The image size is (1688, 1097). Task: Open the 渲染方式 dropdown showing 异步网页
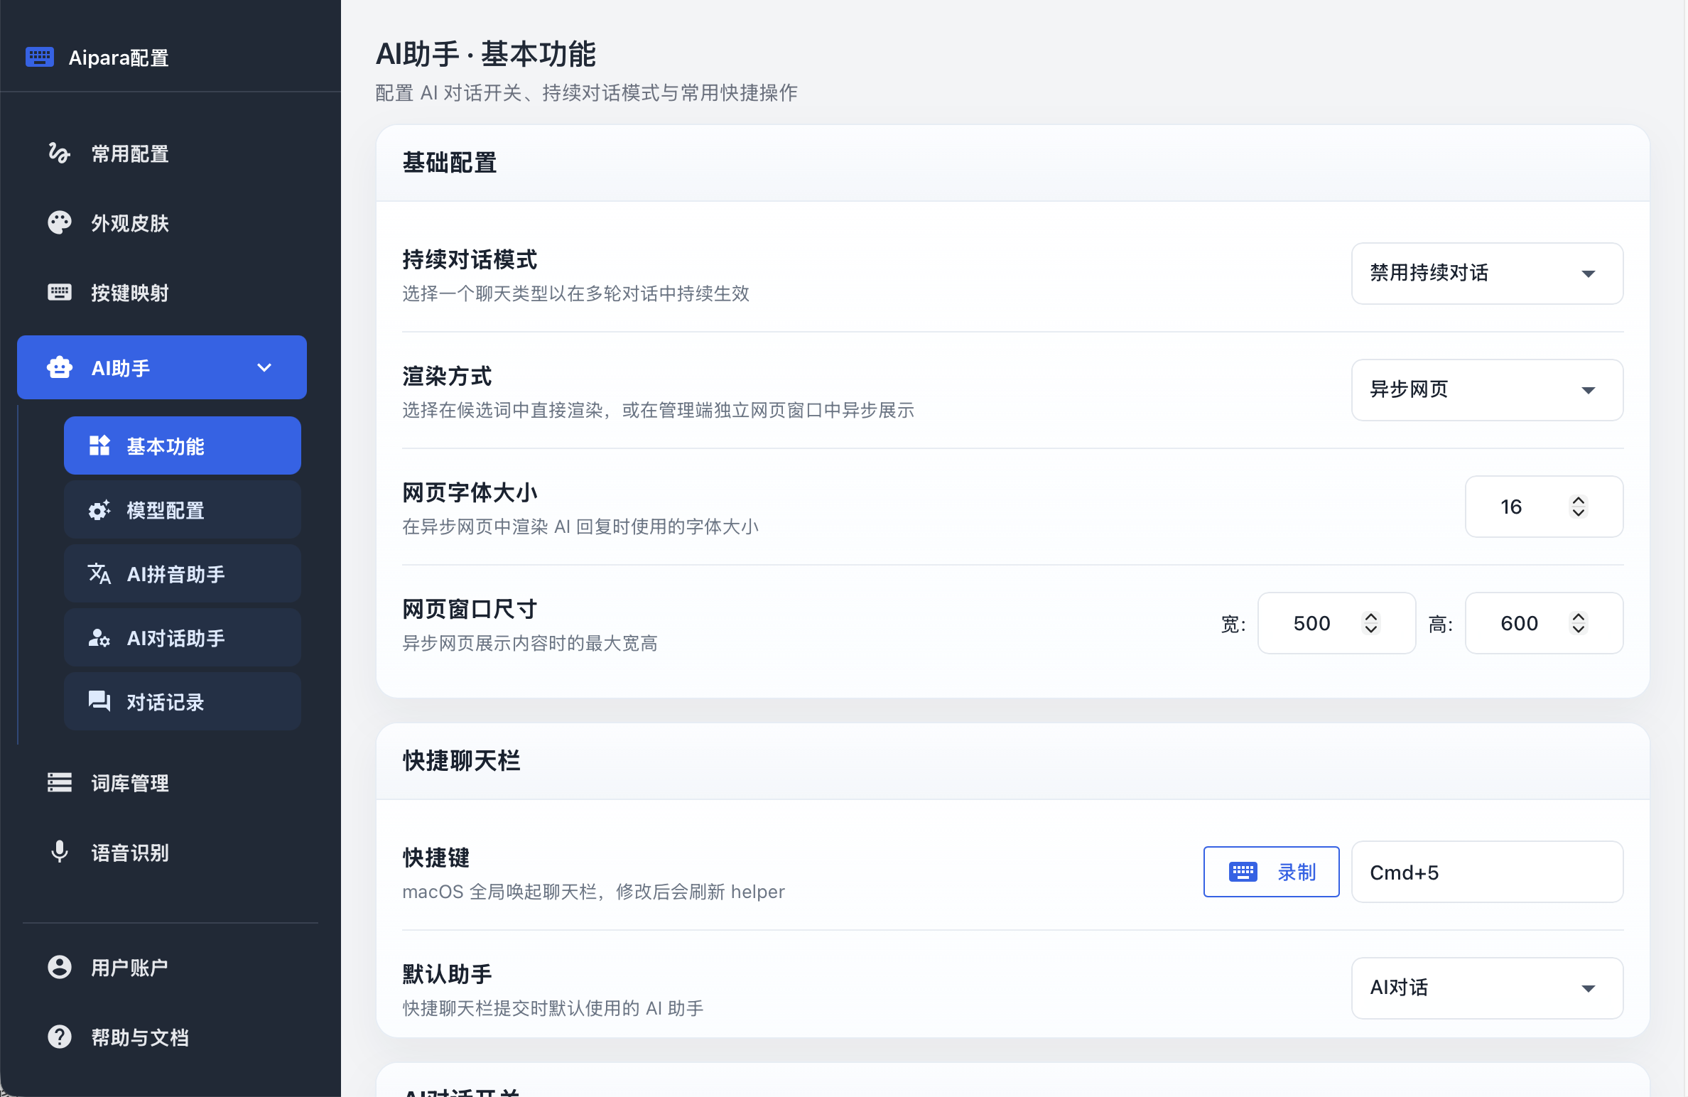click(1487, 390)
